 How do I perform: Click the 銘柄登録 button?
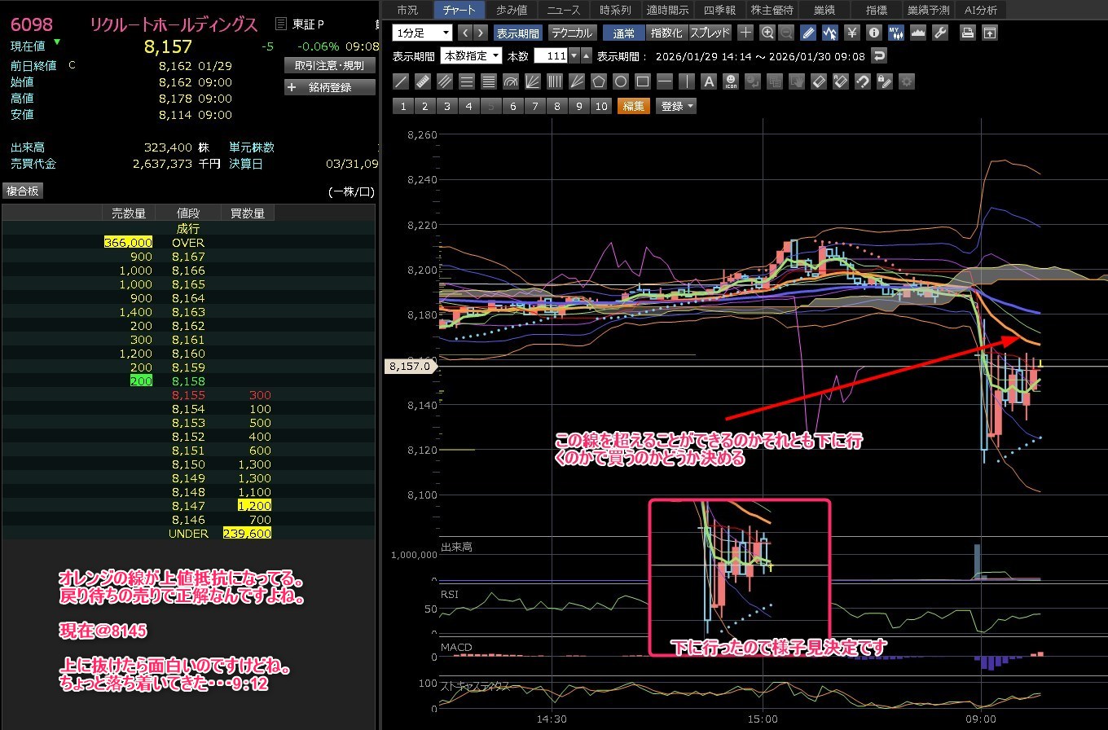click(x=330, y=87)
